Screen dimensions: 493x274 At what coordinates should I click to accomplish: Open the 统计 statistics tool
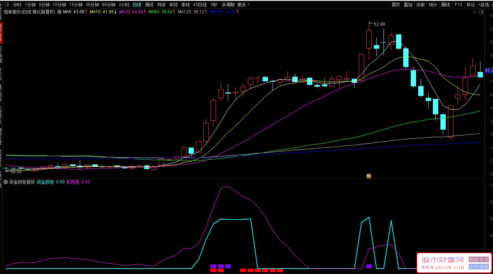point(433,5)
